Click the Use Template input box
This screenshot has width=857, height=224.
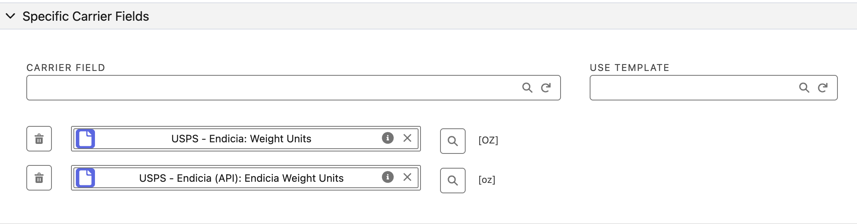[690, 88]
